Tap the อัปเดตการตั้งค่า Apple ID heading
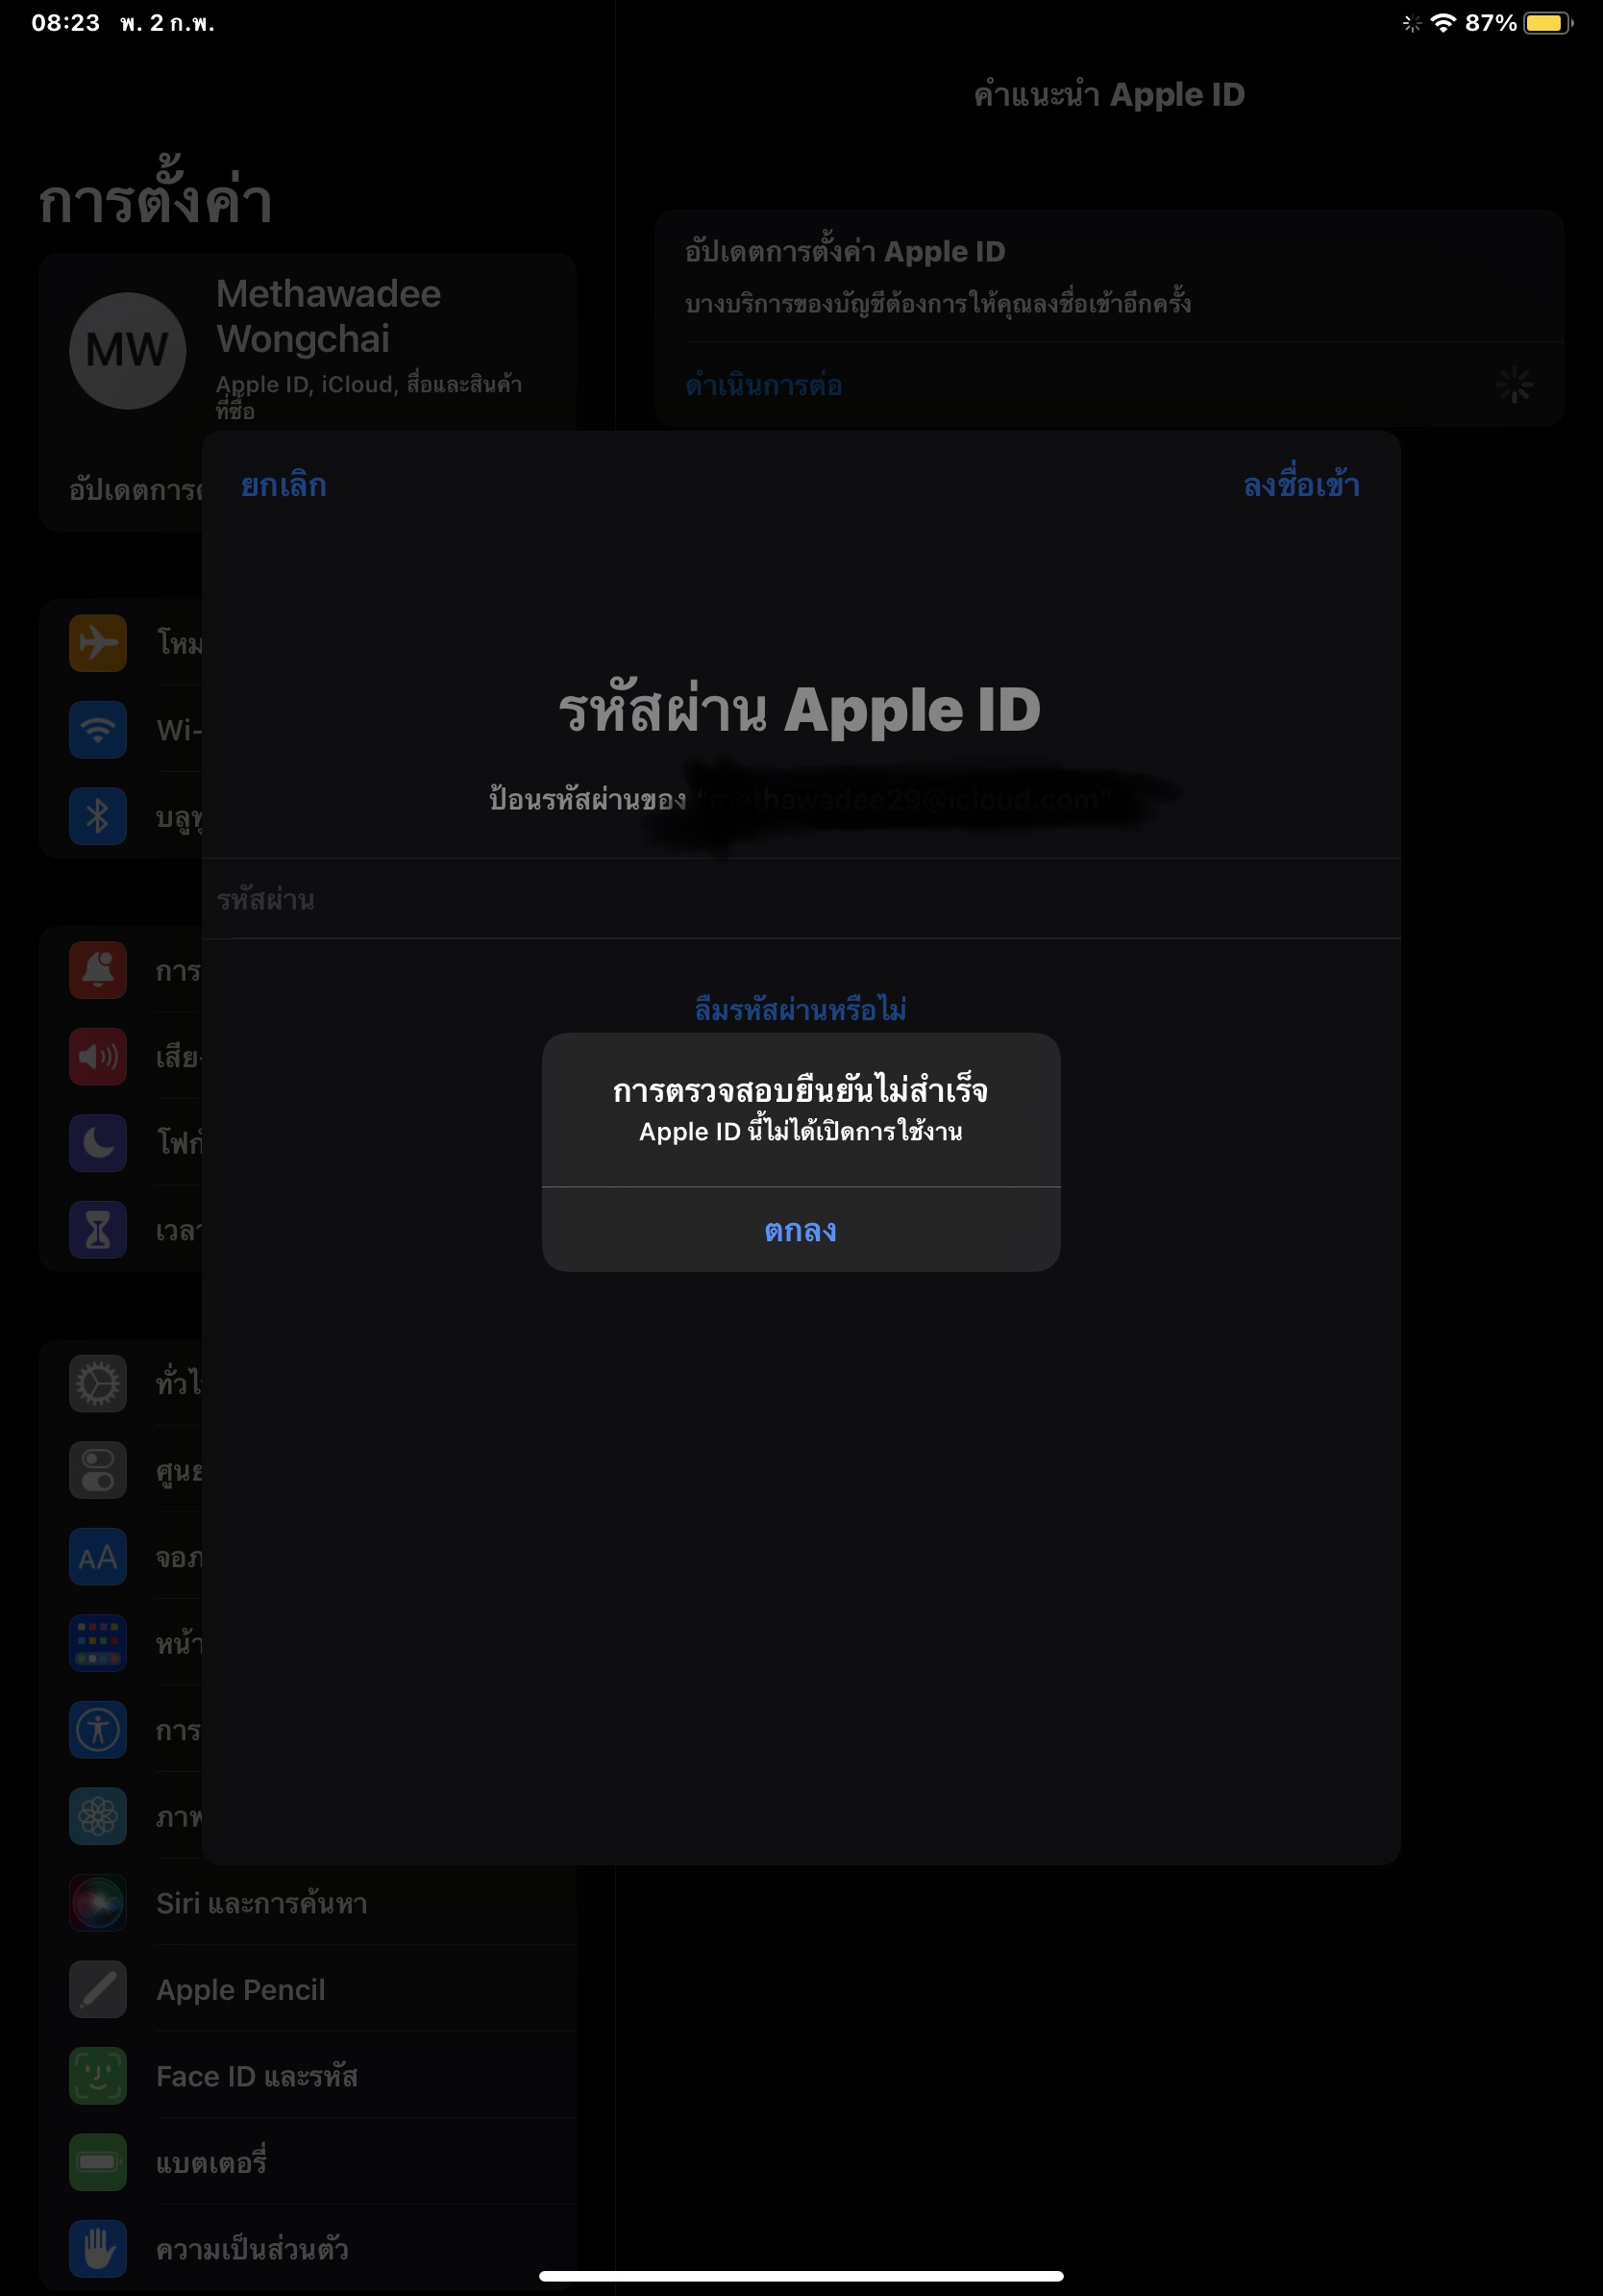Viewport: 1603px width, 2296px height. pyautogui.click(x=846, y=251)
